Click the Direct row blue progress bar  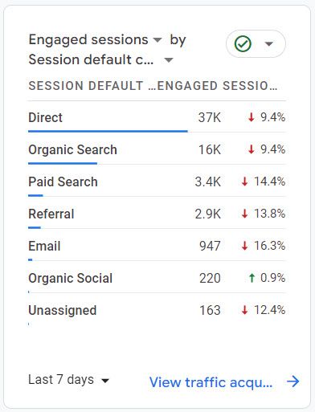coord(108,131)
